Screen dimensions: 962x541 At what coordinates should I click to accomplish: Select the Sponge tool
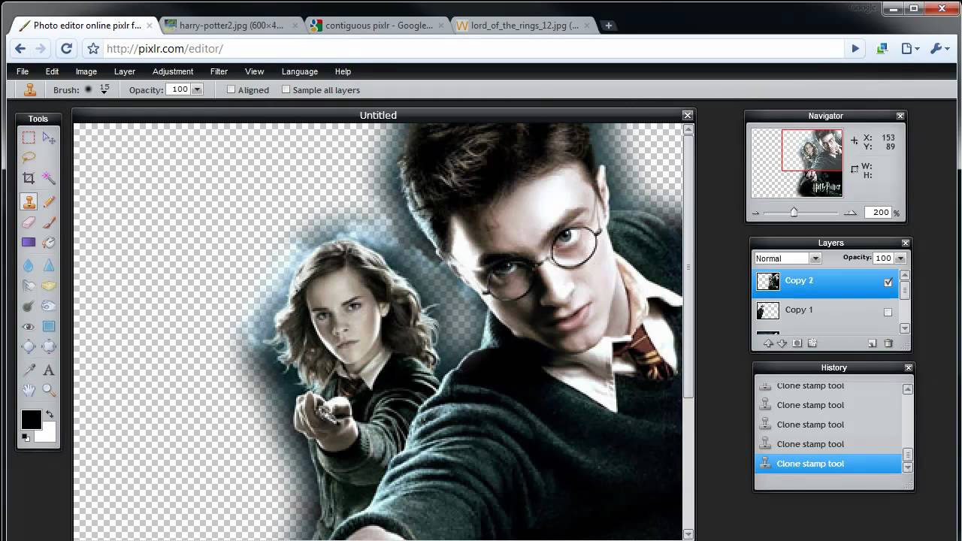[x=49, y=286]
